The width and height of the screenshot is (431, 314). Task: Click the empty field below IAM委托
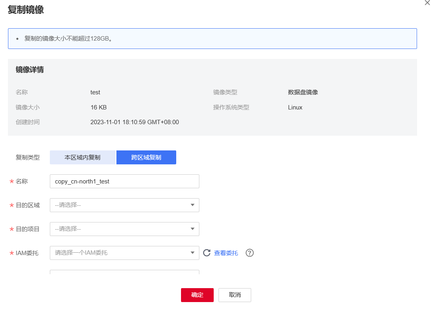pos(124,273)
